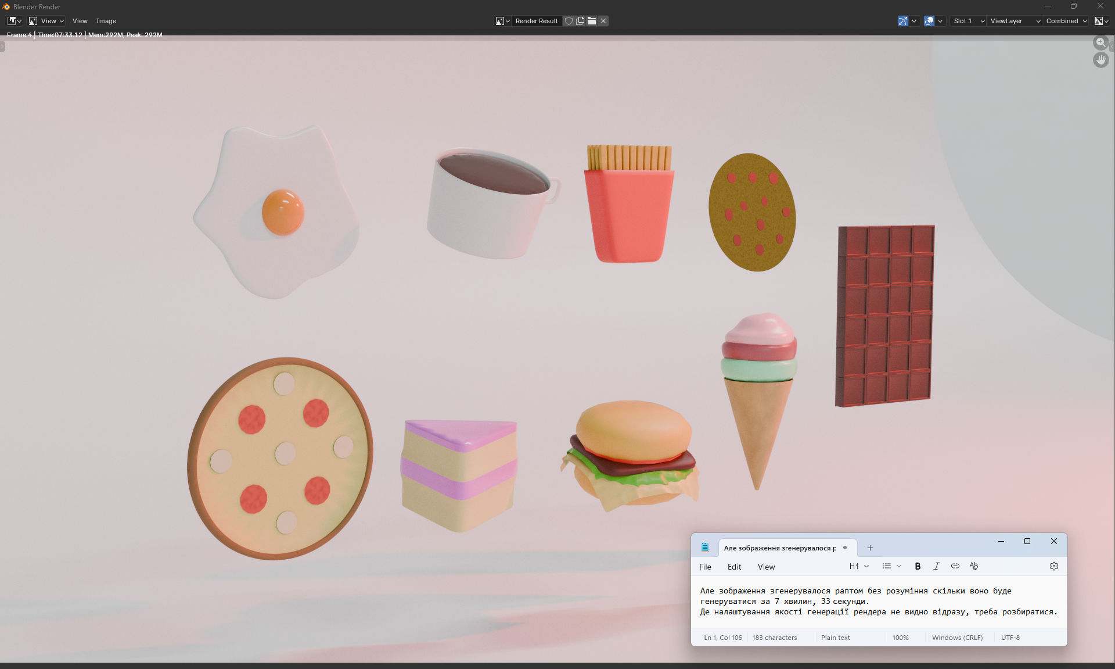Image resolution: width=1115 pixels, height=669 pixels.
Task: Toggle the show overlays button
Action: (929, 21)
